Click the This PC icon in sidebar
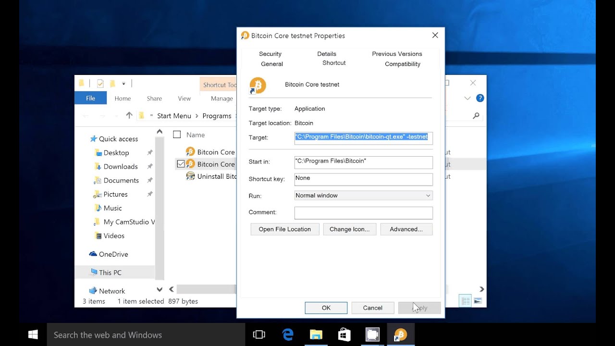The image size is (615, 346). [94, 272]
